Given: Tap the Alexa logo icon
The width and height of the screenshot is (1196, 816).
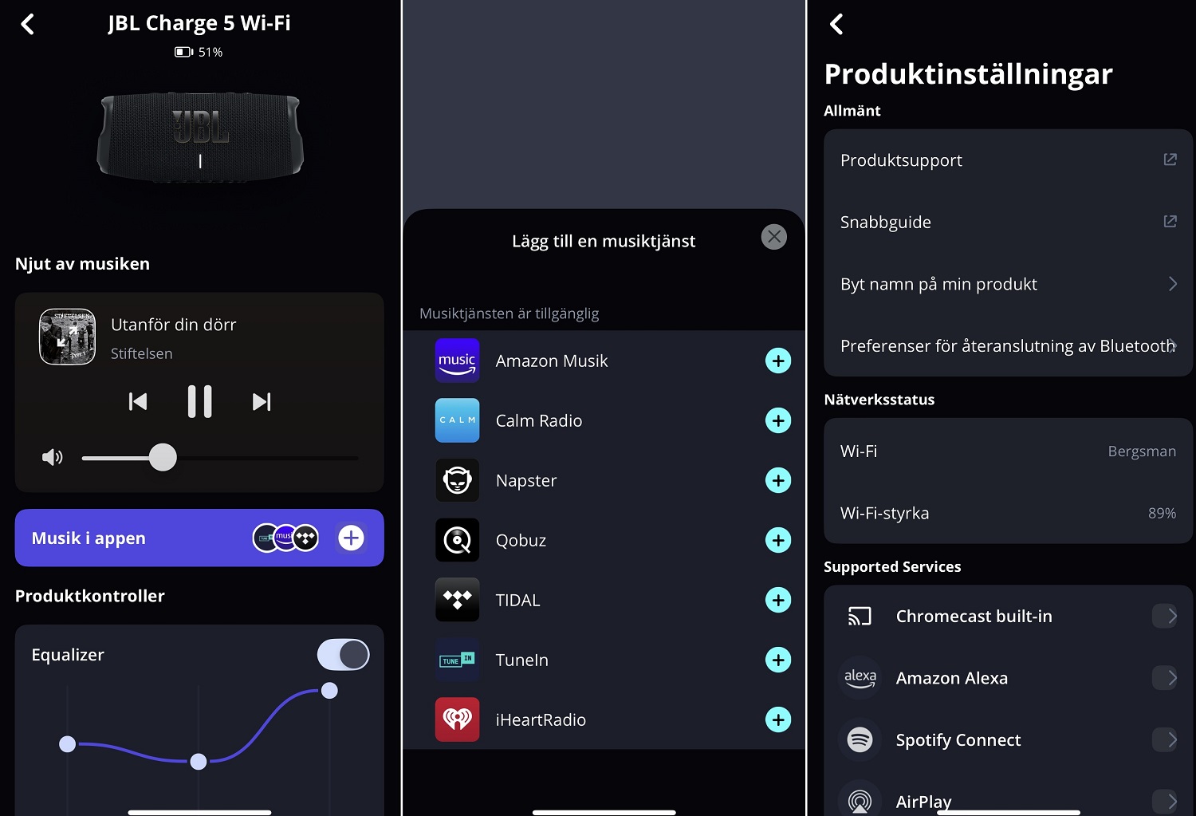Looking at the screenshot, I should coord(860,678).
